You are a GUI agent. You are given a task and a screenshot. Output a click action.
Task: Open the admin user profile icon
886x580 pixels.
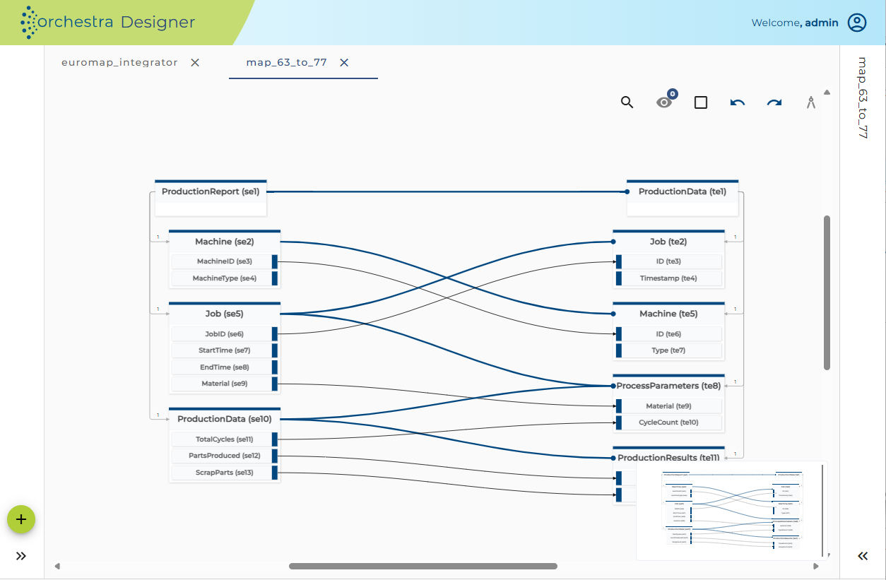point(857,23)
